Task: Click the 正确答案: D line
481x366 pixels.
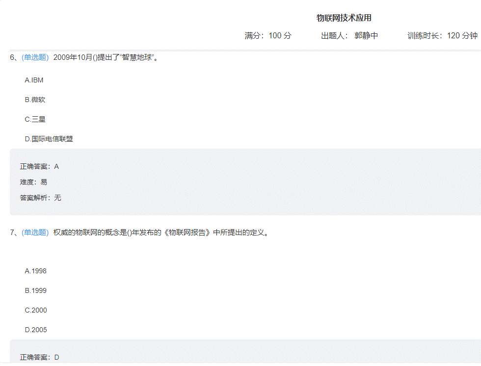Action: (39, 357)
